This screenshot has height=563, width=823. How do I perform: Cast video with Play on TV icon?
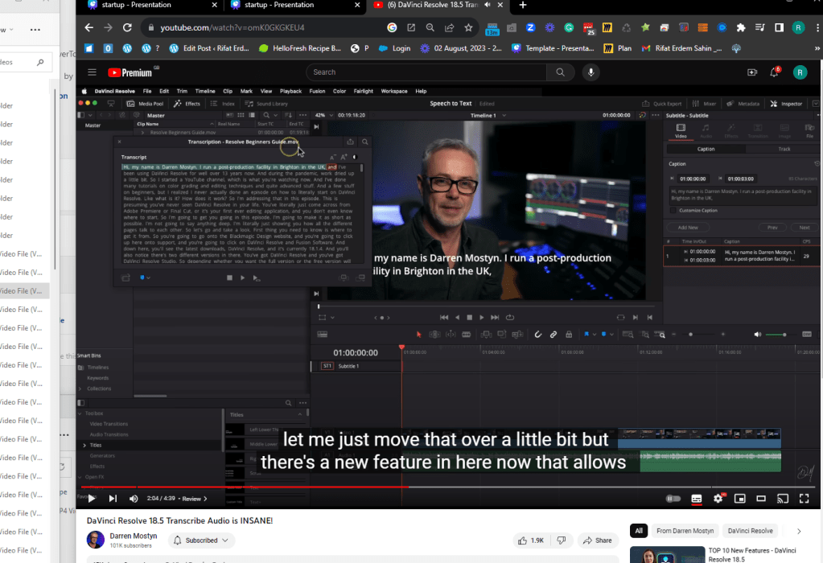[783, 499]
